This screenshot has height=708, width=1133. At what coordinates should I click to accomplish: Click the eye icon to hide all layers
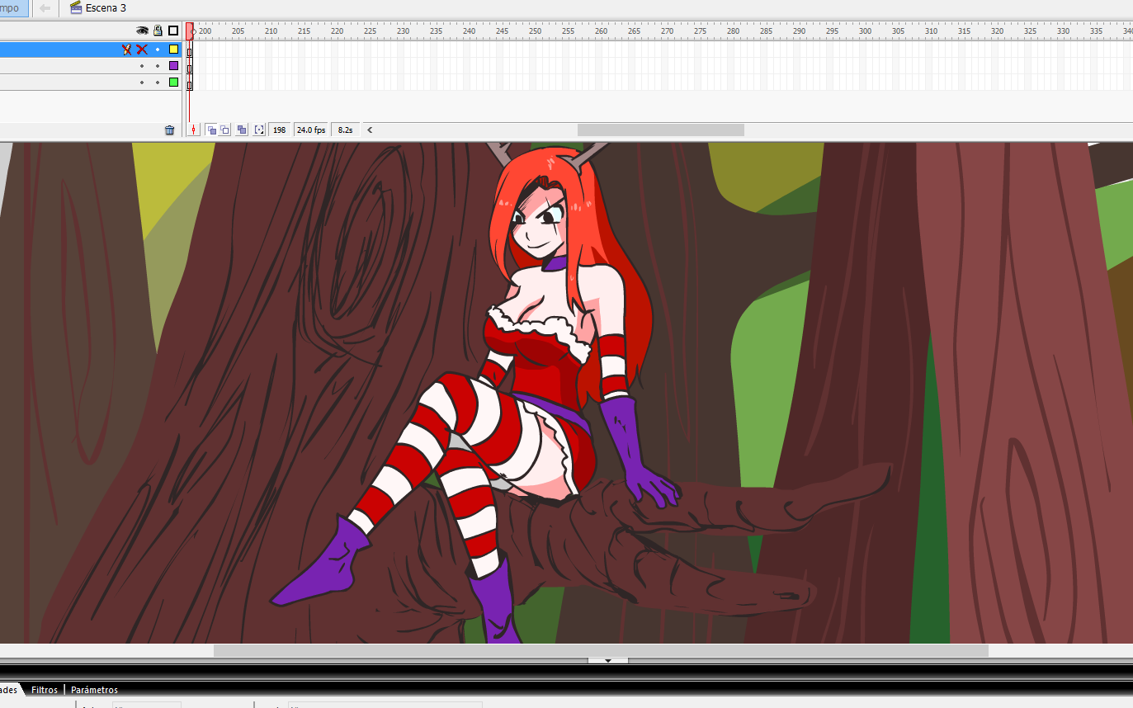pyautogui.click(x=142, y=30)
